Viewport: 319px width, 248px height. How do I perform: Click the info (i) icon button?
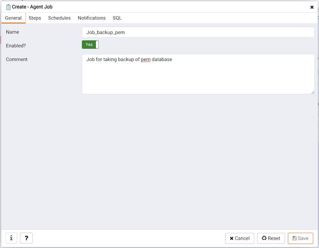point(12,238)
